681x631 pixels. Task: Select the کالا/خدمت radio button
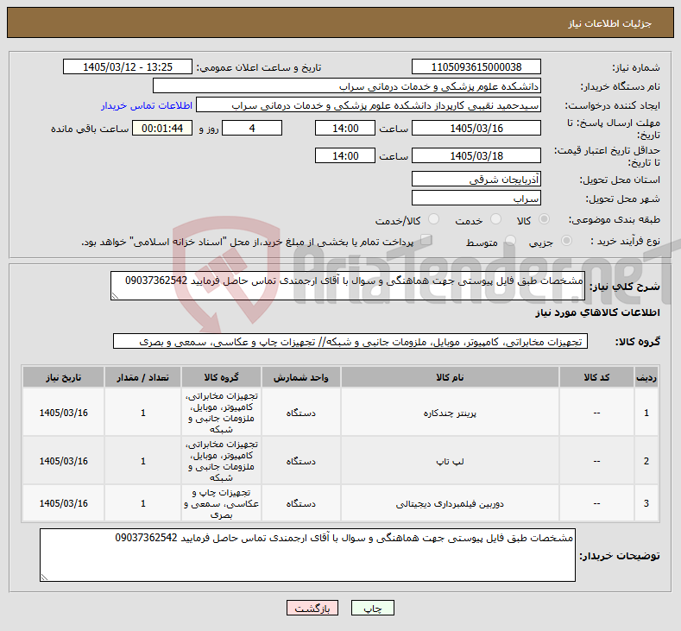pyautogui.click(x=433, y=219)
